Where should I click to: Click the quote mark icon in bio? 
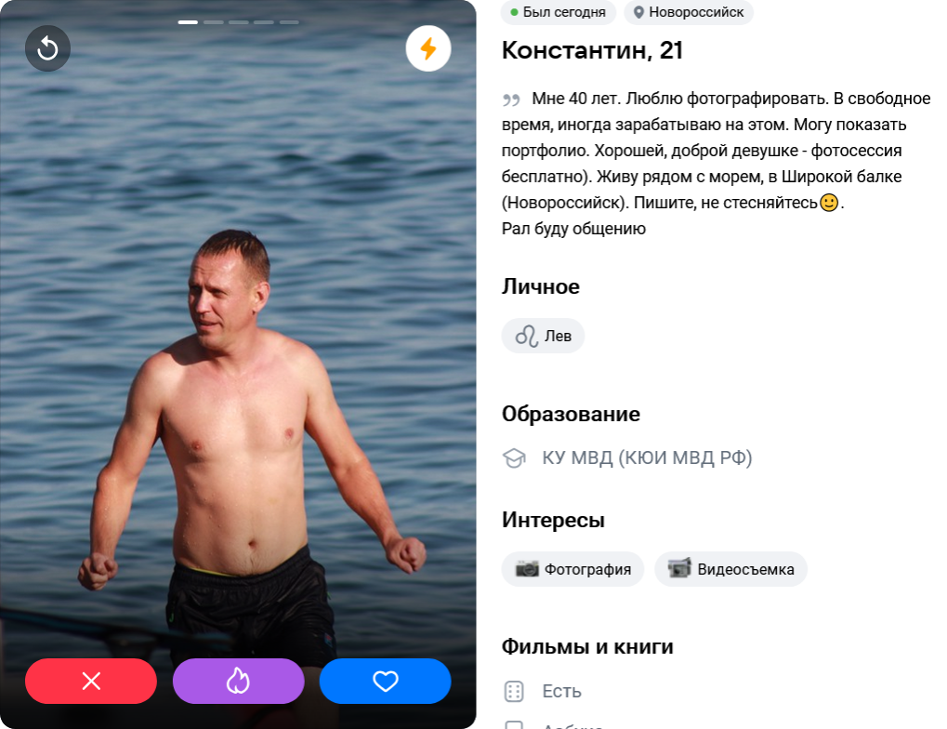(511, 99)
